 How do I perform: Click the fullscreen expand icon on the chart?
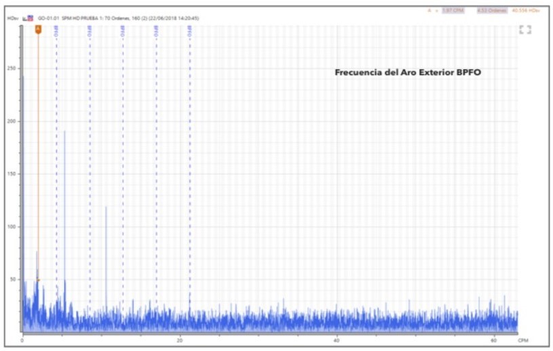525,30
